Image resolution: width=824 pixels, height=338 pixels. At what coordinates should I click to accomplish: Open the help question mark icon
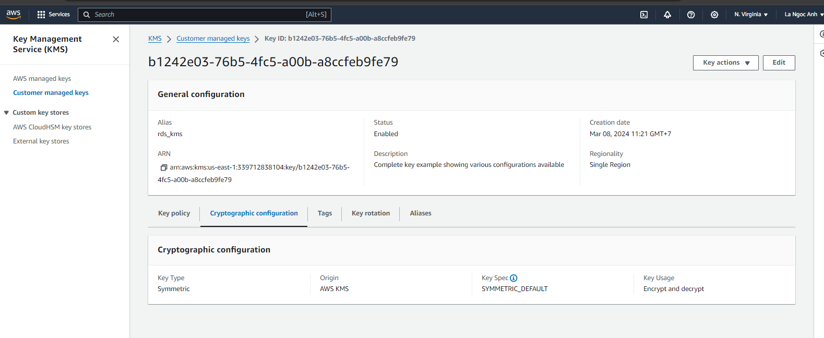(x=691, y=15)
